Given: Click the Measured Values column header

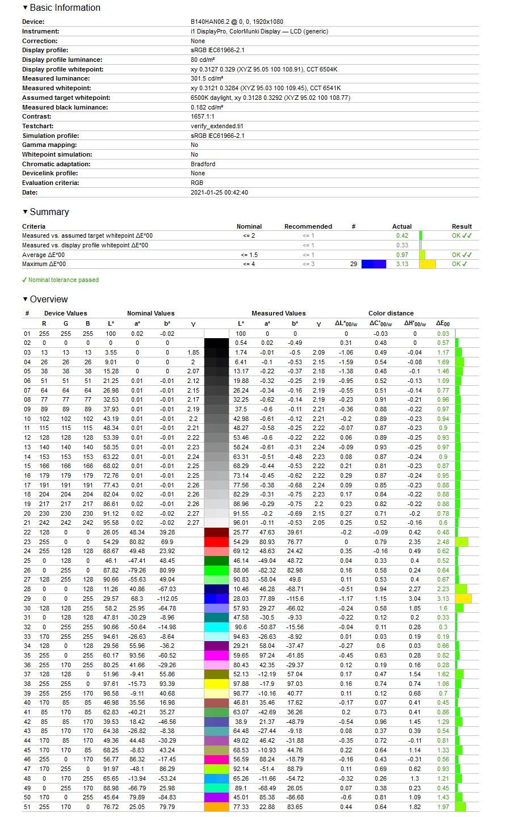Looking at the screenshot, I should click(278, 313).
